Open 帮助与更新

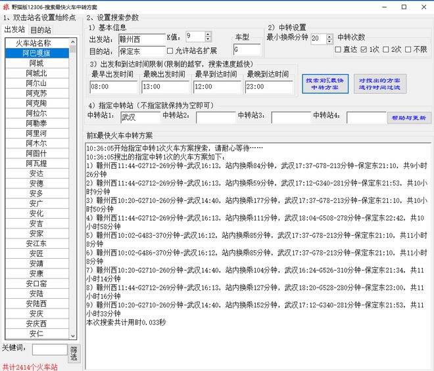pyautogui.click(x=409, y=118)
